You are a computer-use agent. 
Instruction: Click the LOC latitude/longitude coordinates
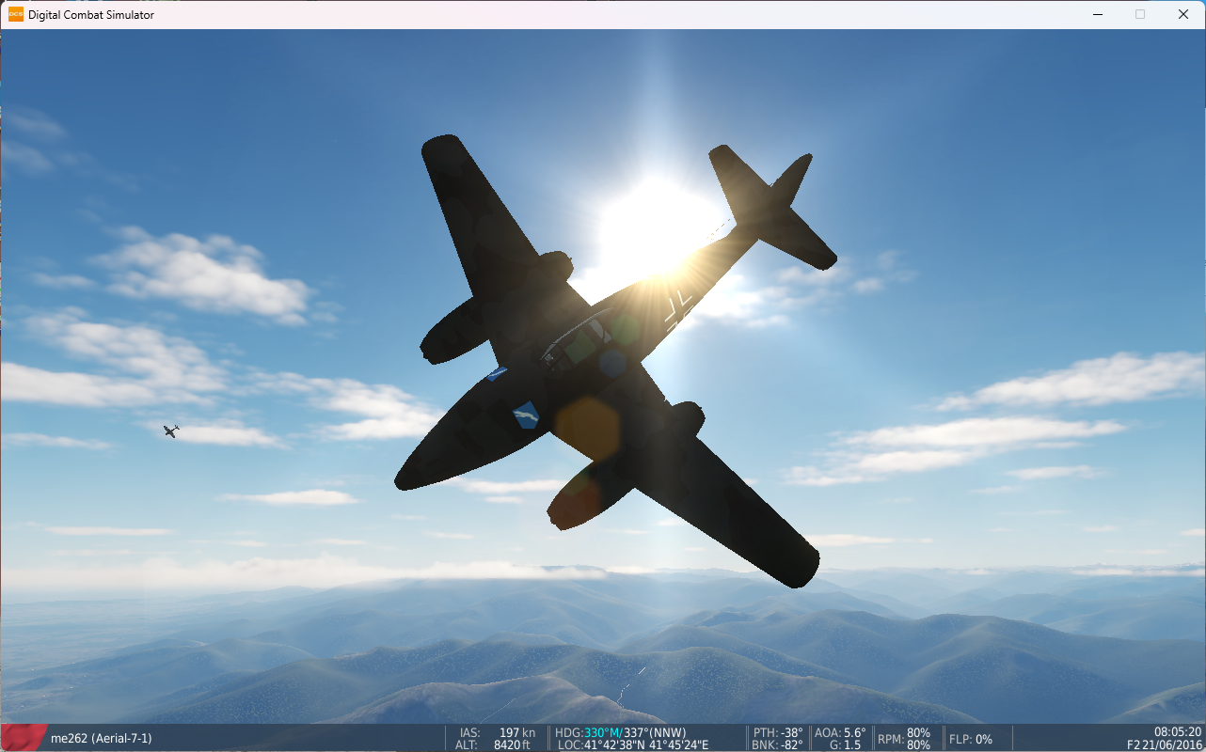632,744
